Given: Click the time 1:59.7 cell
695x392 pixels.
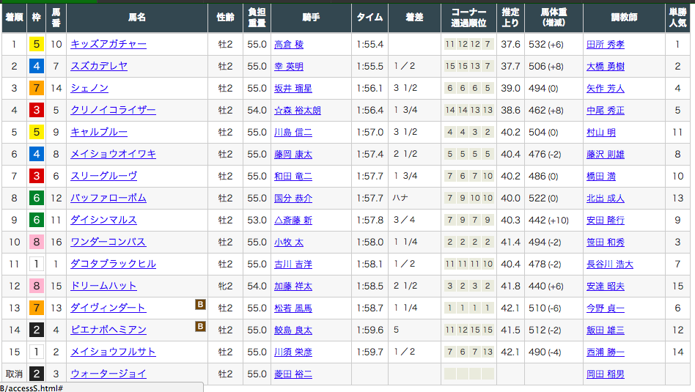Looking at the screenshot, I should point(370,352).
